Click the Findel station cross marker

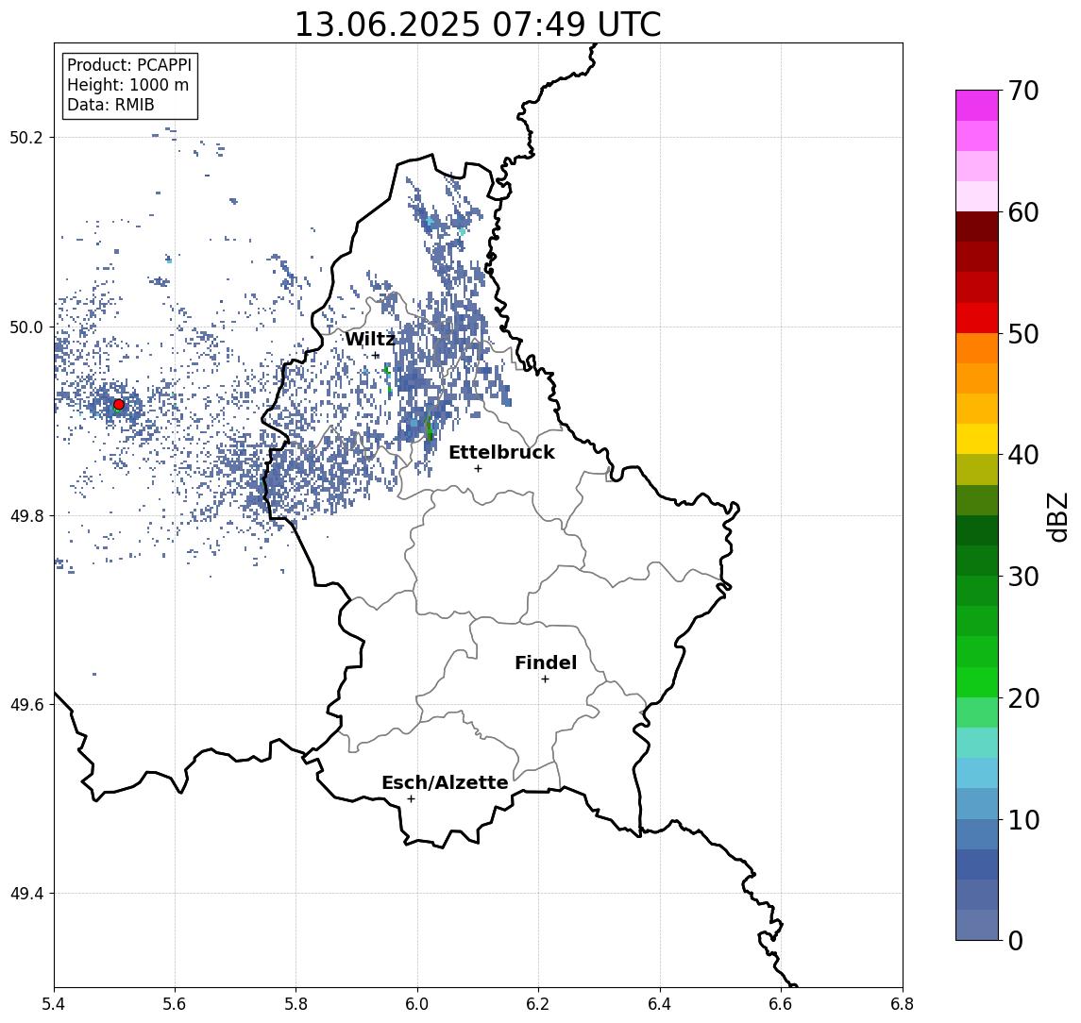(545, 679)
